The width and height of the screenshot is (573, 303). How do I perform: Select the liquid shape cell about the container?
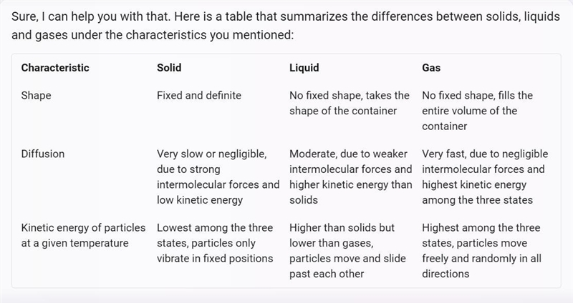(350, 103)
